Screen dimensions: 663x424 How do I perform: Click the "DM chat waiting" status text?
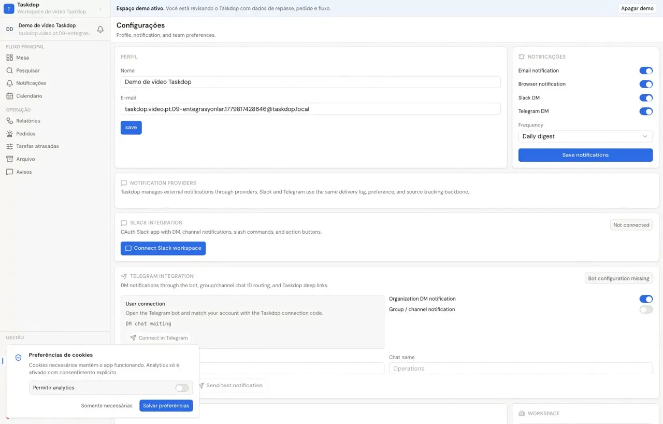[149, 323]
